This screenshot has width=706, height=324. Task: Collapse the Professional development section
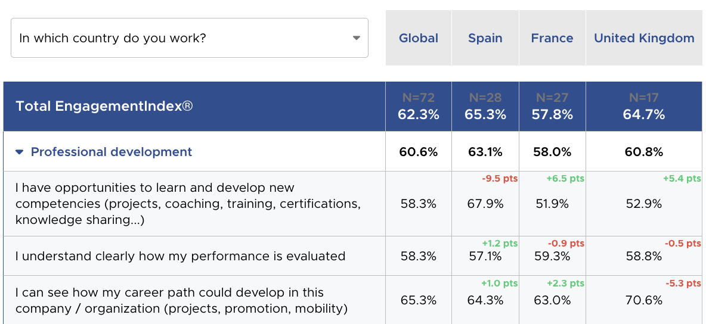pos(20,152)
